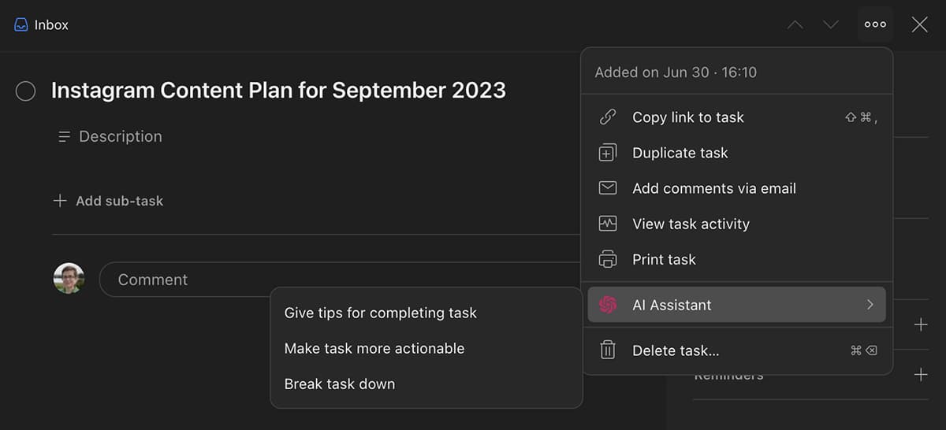Viewport: 946px width, 430px height.
Task: Go to previous task with up chevron
Action: click(795, 25)
